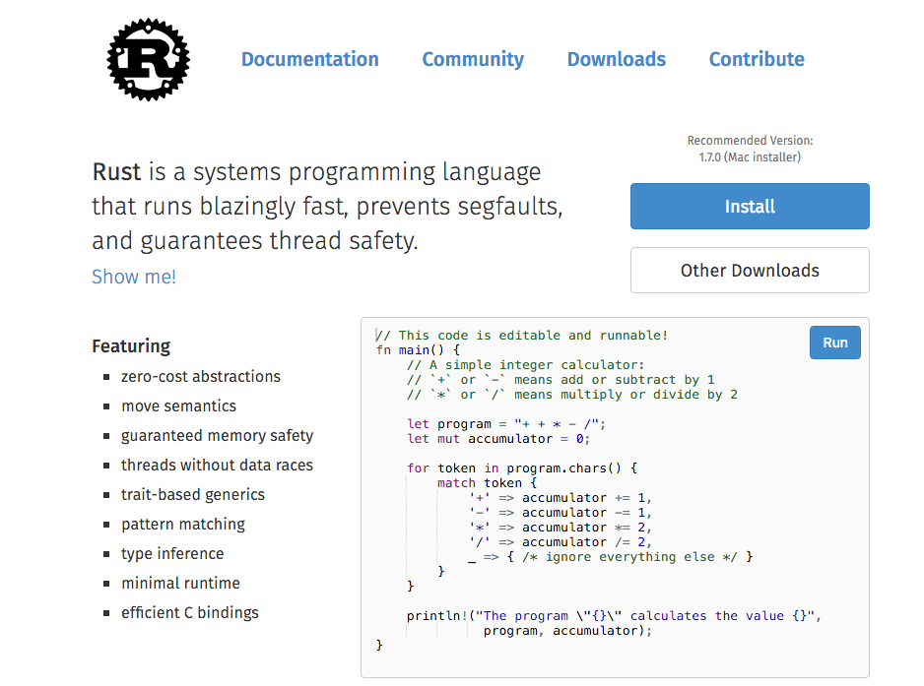
Task: Click the 'let mut accumulator = 0' line
Action: point(498,439)
